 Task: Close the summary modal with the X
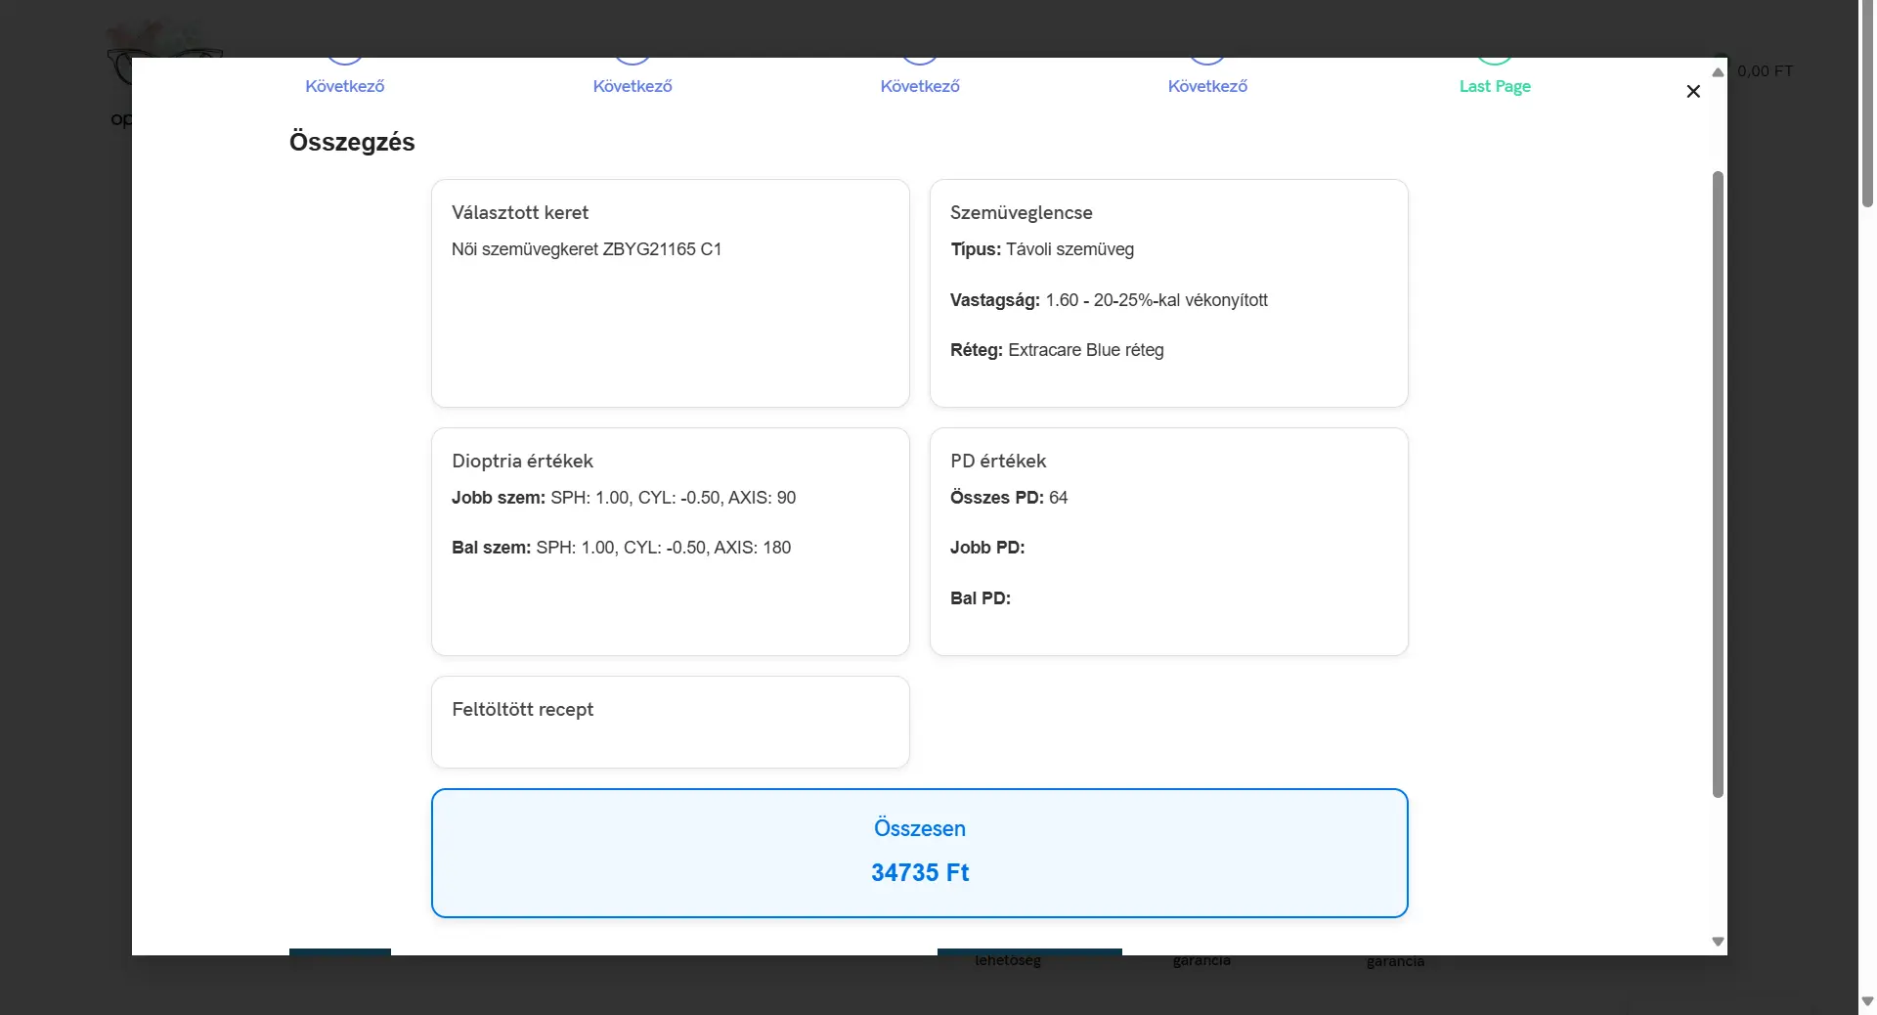click(1693, 92)
